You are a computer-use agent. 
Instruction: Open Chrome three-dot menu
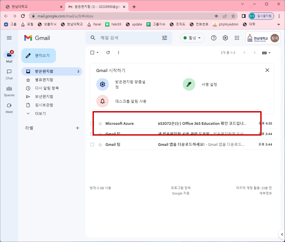(x=279, y=16)
